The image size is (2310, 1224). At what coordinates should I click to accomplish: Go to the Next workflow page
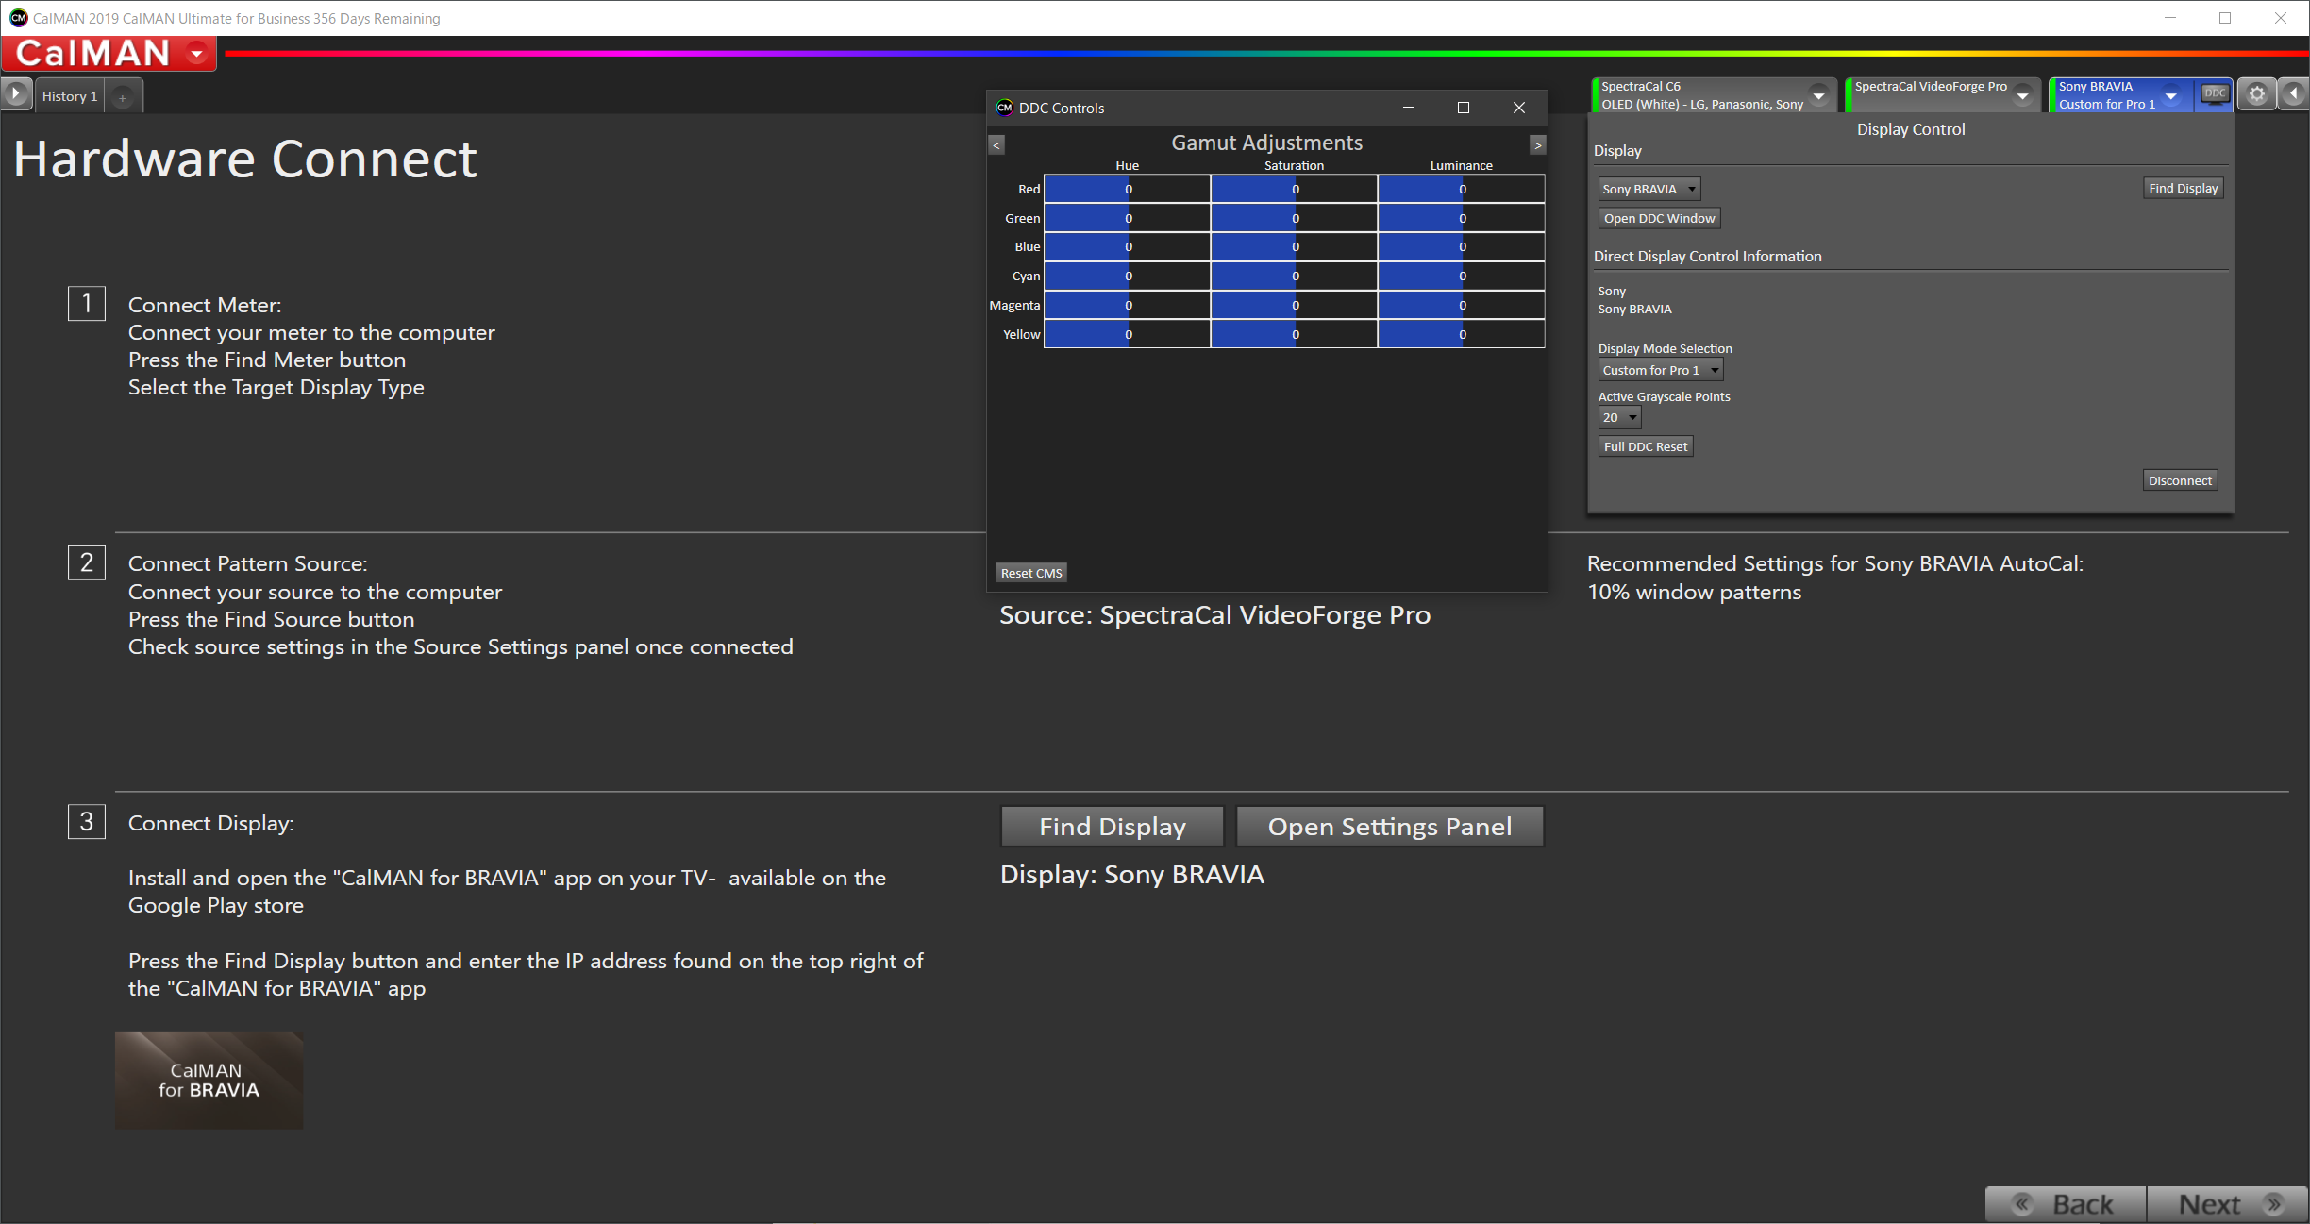pos(2228,1204)
